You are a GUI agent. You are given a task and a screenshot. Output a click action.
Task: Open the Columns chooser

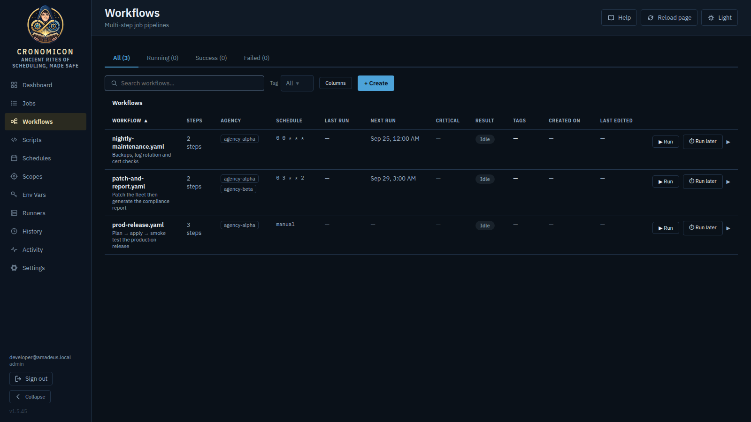coord(336,83)
